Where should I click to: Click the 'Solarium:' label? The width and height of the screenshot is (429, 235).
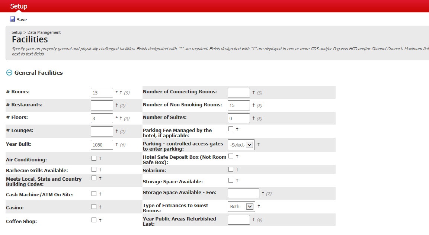pyautogui.click(x=154, y=170)
